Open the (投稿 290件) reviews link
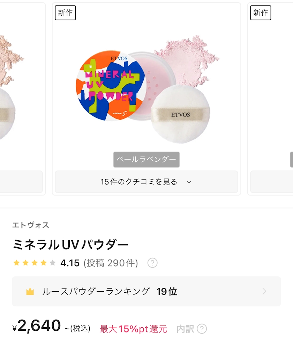The height and width of the screenshot is (343, 293). pyautogui.click(x=111, y=263)
